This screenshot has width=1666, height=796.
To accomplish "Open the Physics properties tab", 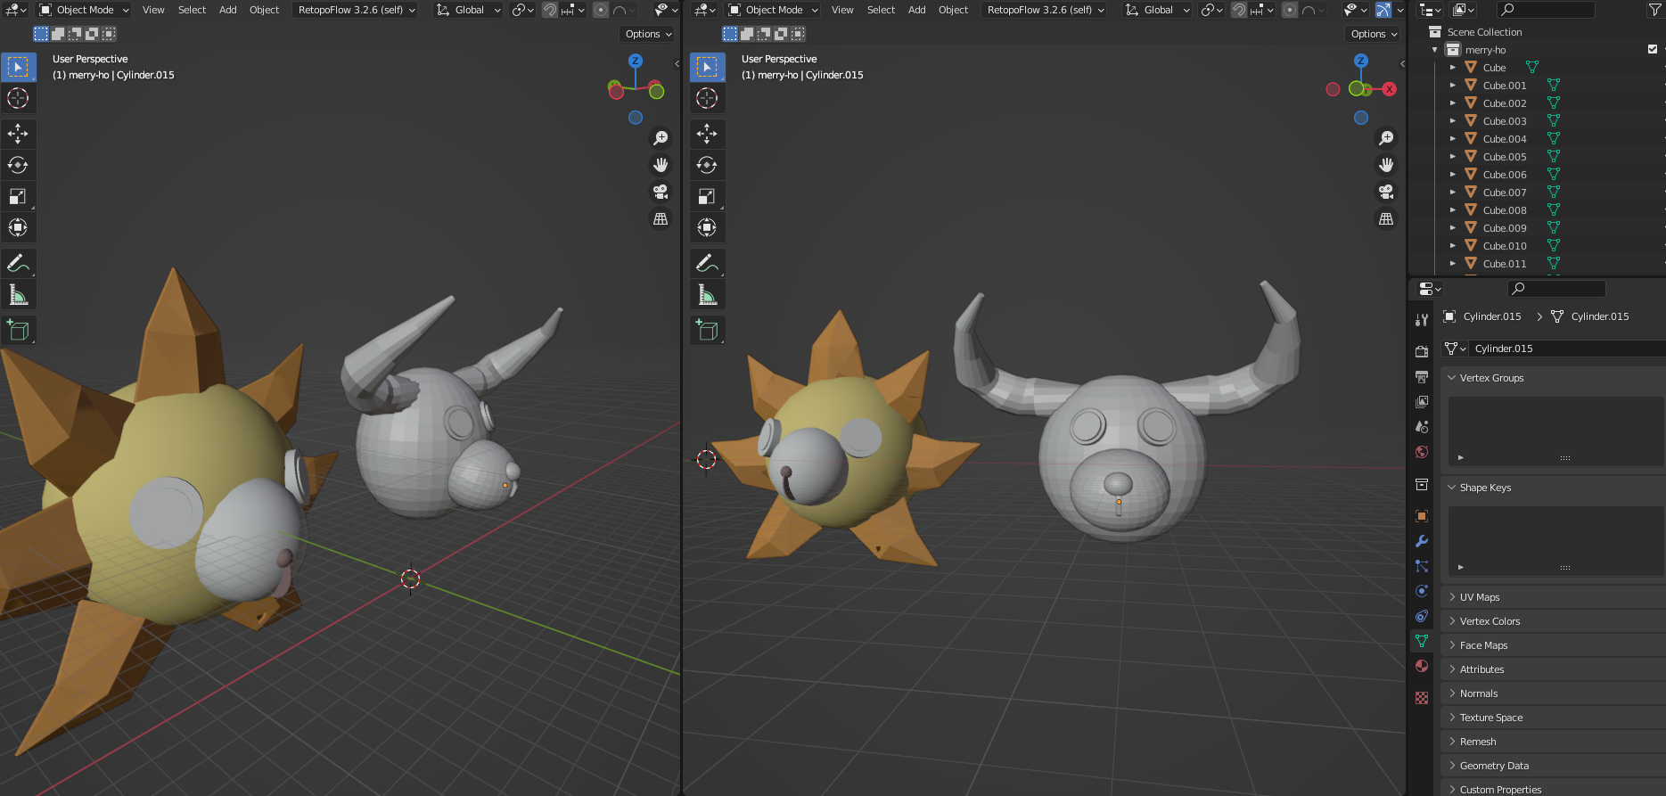I will (1422, 591).
